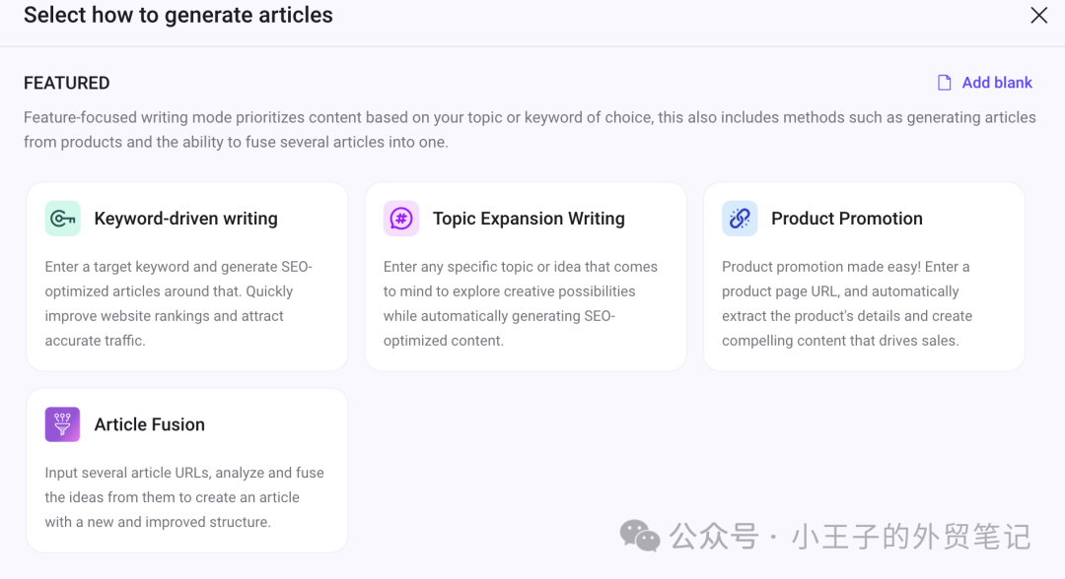
Task: Click the hashtag bubble icon for Topic Expansion
Action: coord(401,219)
